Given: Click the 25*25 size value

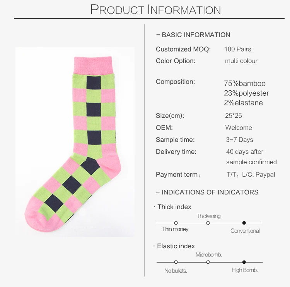Looking at the screenshot, I should pos(234,115).
